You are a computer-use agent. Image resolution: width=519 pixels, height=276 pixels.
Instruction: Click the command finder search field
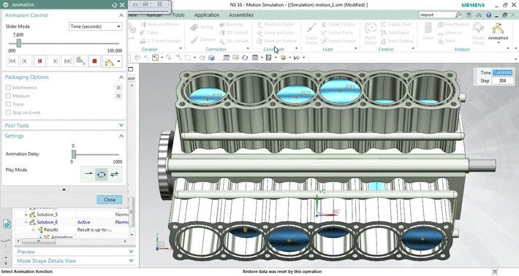[437, 15]
